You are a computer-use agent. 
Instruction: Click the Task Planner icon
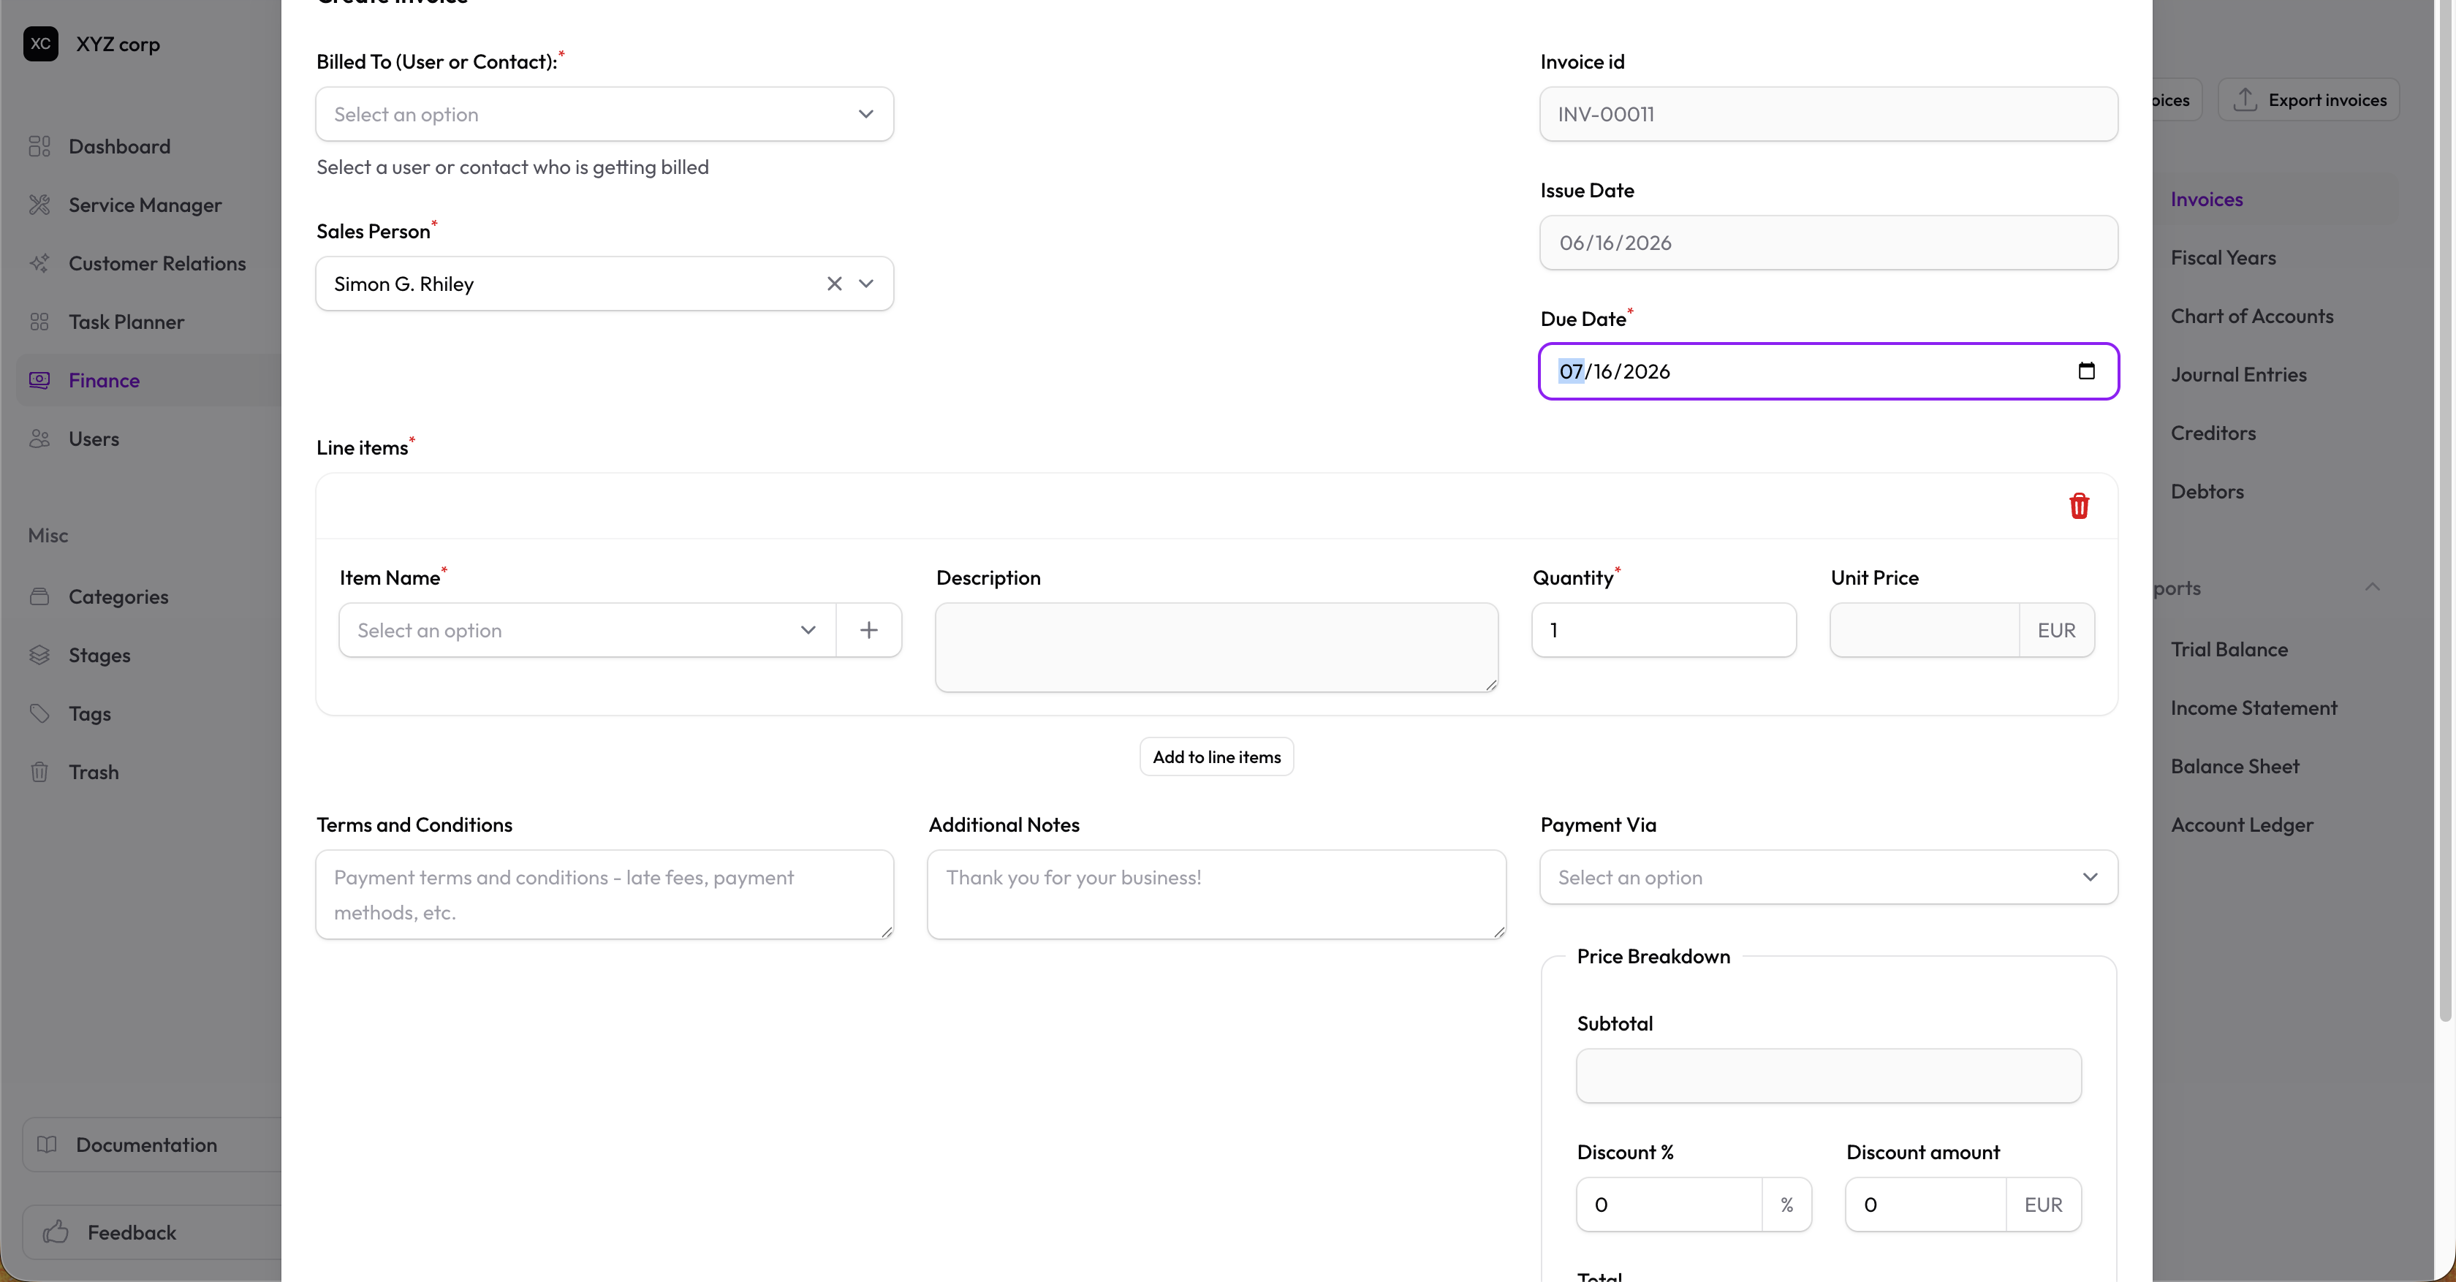[x=39, y=322]
